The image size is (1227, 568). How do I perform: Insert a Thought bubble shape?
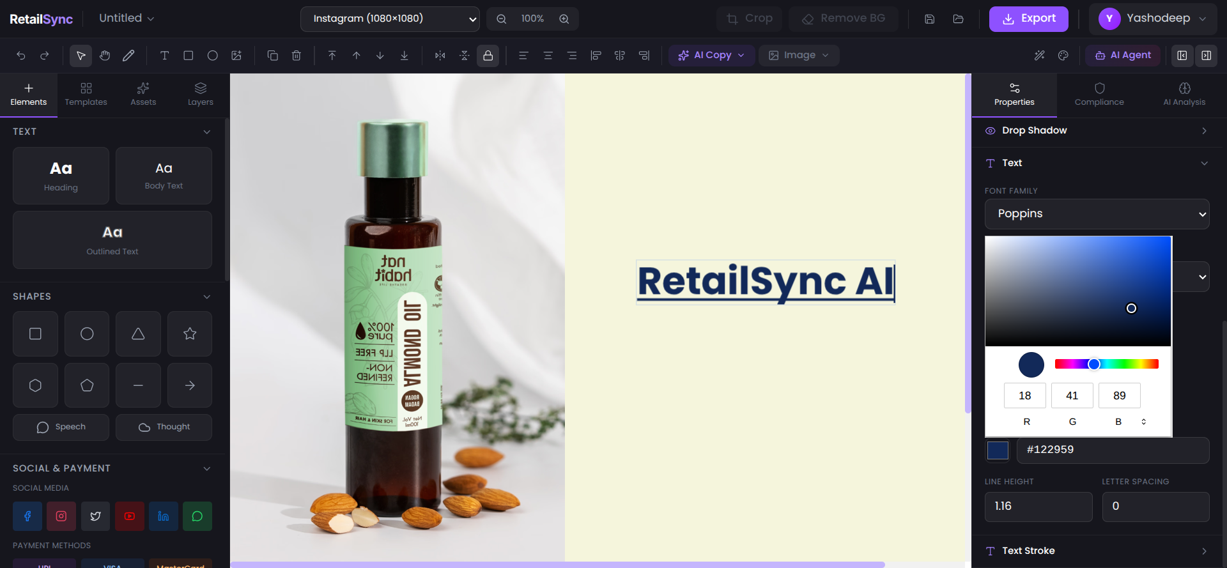coord(164,427)
